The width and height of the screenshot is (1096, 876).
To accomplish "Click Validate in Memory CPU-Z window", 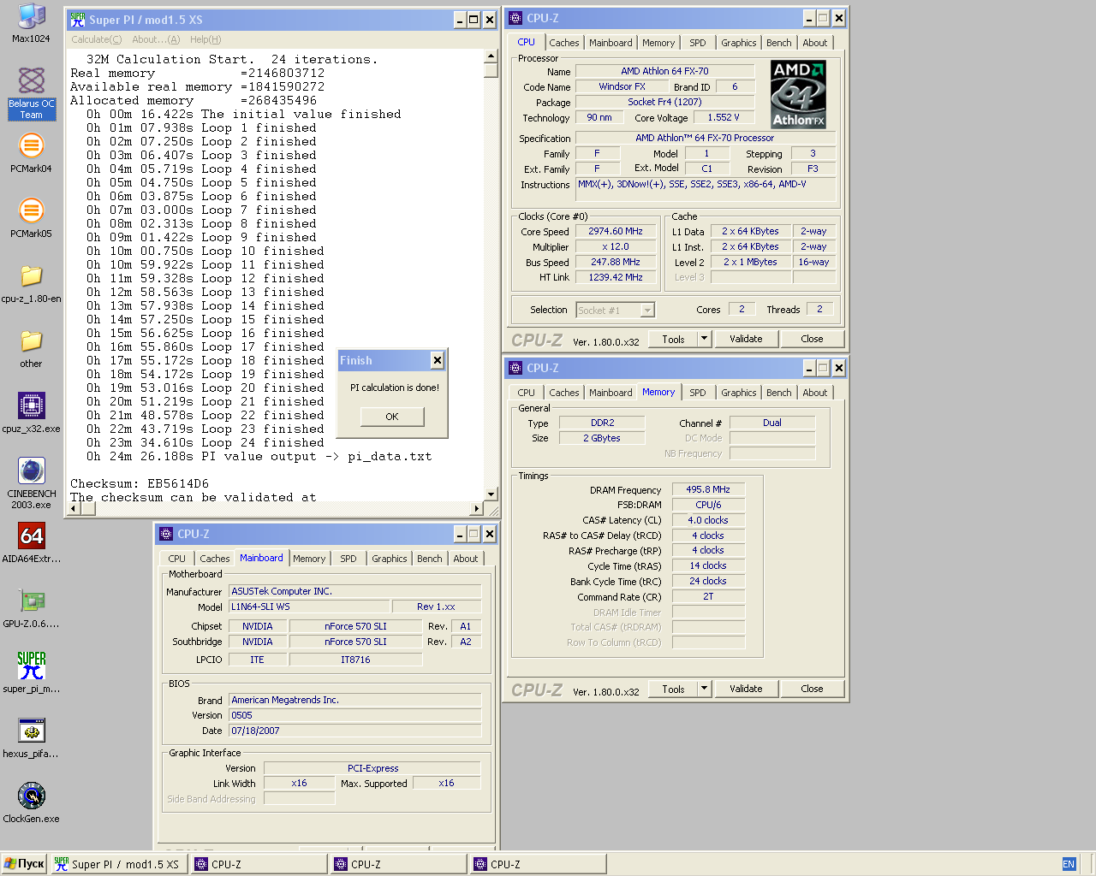I will click(746, 689).
